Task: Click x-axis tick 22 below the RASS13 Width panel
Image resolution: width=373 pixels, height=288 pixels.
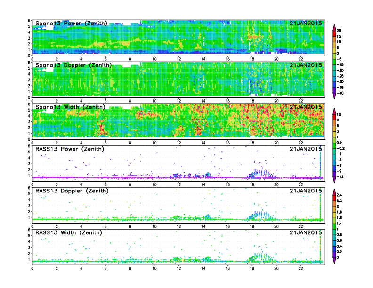Action: coord(300,268)
